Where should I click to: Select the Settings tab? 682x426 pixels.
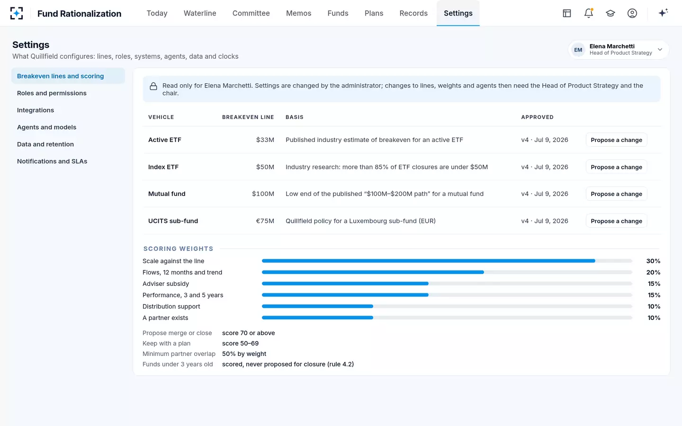458,13
